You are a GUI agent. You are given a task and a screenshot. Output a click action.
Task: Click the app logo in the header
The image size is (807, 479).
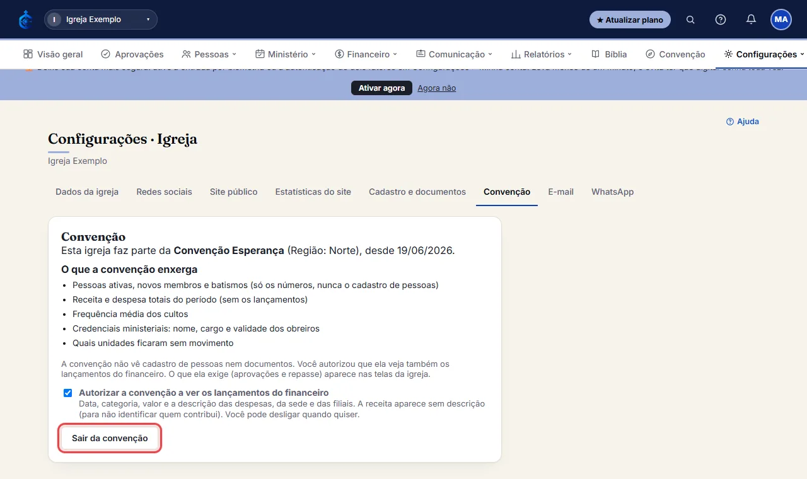click(25, 20)
